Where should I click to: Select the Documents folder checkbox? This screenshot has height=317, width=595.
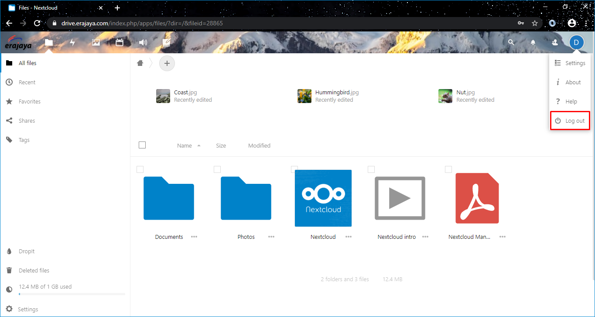tap(140, 169)
